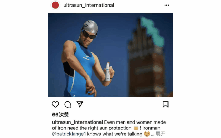This screenshot has height=138, width=221.
Task: Click the winking face emoji in the caption
Action: click(147, 134)
